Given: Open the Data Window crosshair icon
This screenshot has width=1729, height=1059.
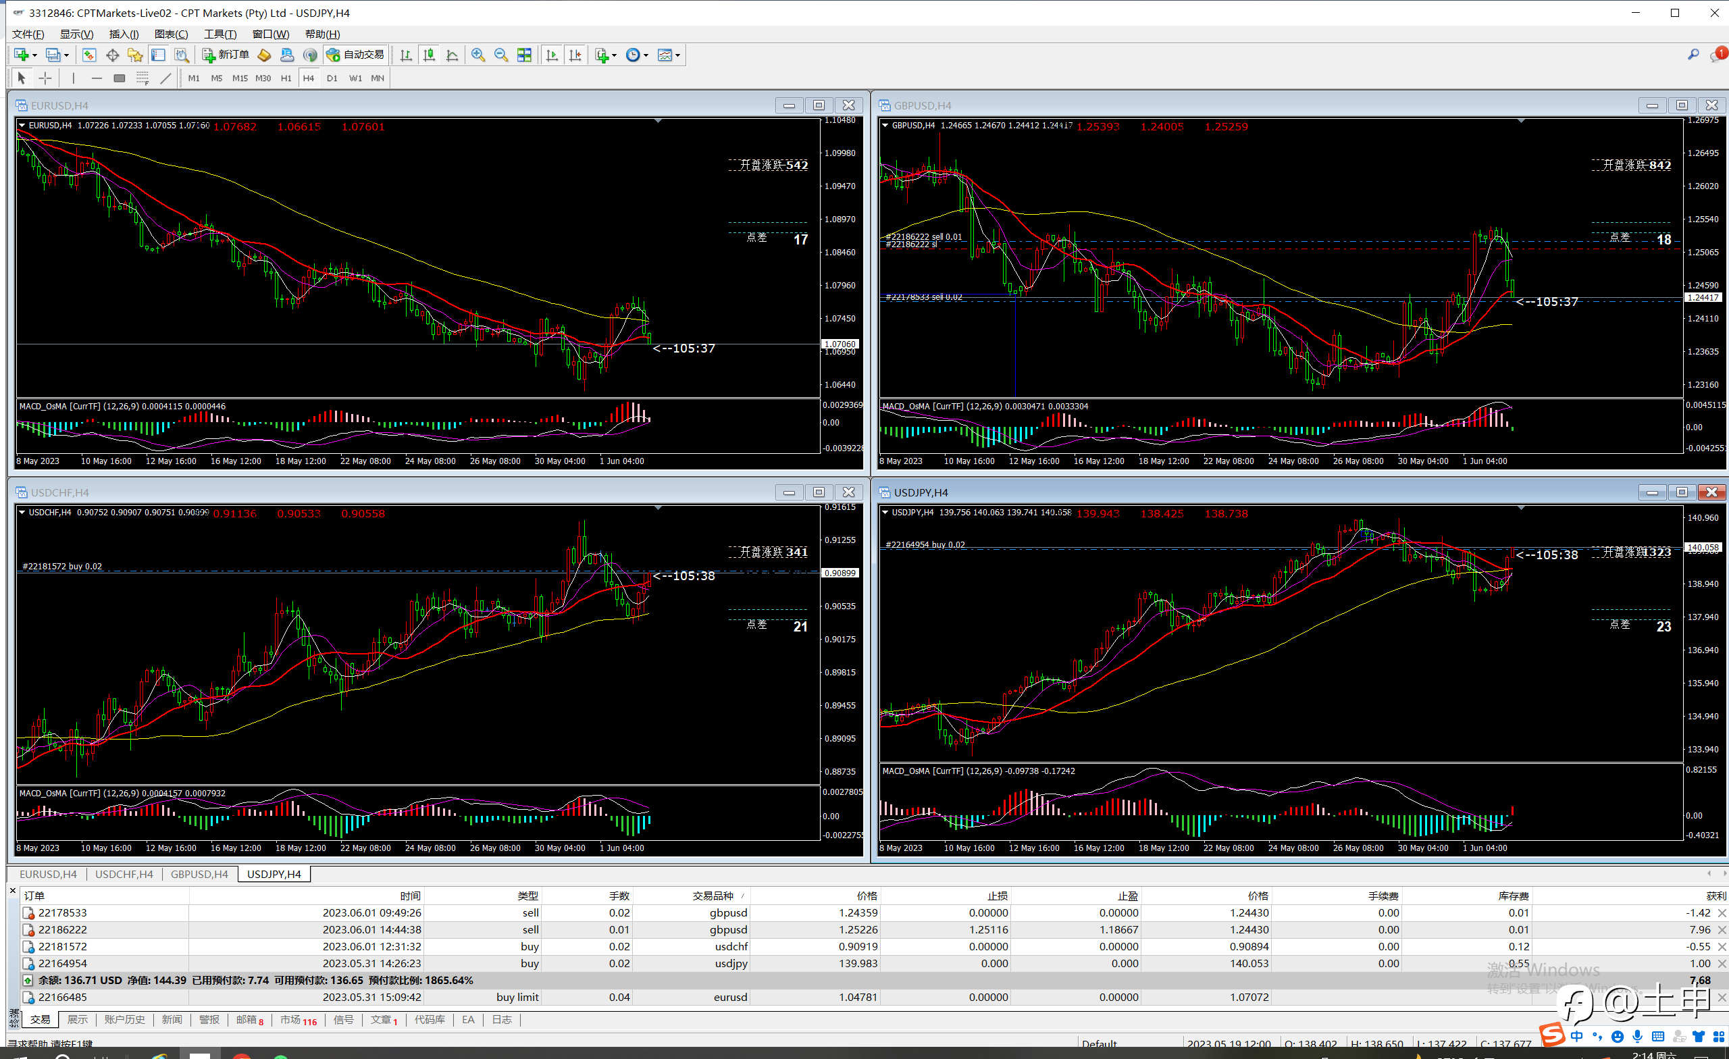Looking at the screenshot, I should click(x=112, y=55).
